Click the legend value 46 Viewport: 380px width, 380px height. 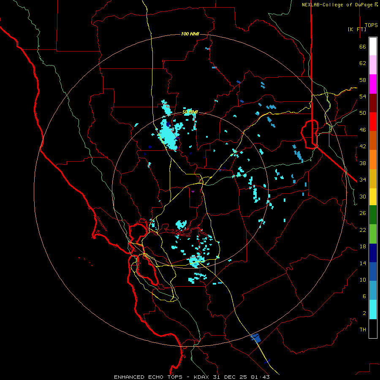point(363,130)
